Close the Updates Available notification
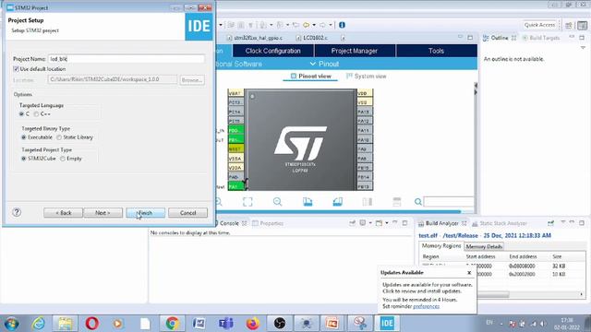591x332 pixels. click(469, 273)
